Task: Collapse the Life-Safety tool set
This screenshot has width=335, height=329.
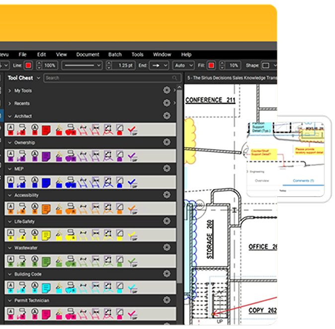Action: [9, 222]
